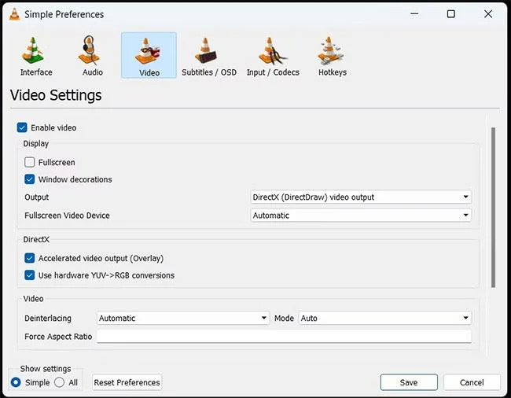Viewport: 511px width, 398px height.
Task: Enable the Fullscreen checkbox
Action: pos(29,162)
